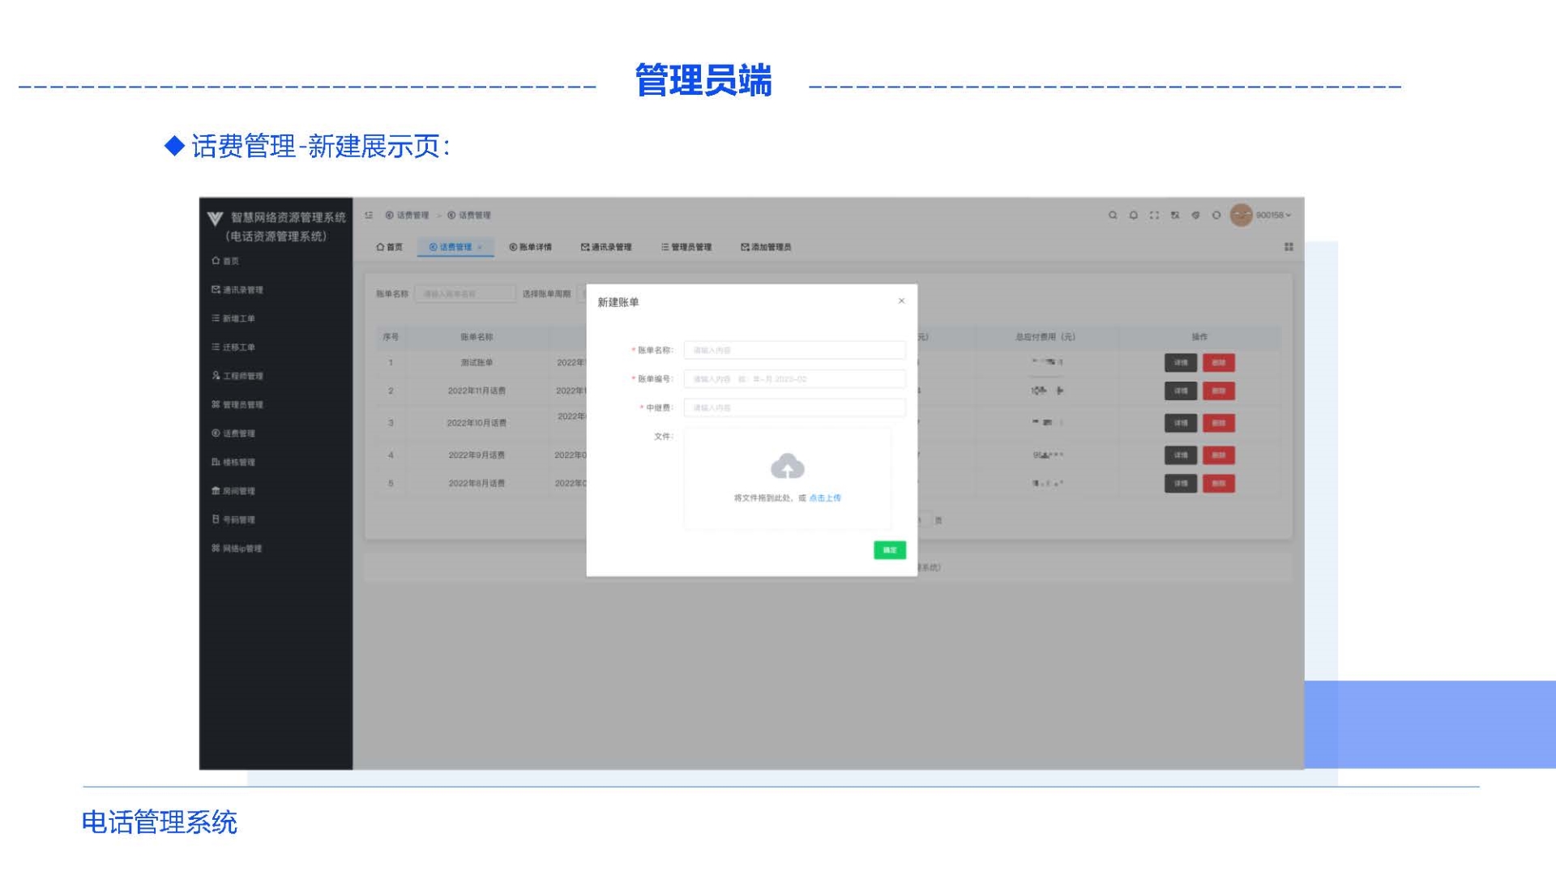The width and height of the screenshot is (1556, 875).
Task: Click the green 确定 button
Action: pos(889,550)
